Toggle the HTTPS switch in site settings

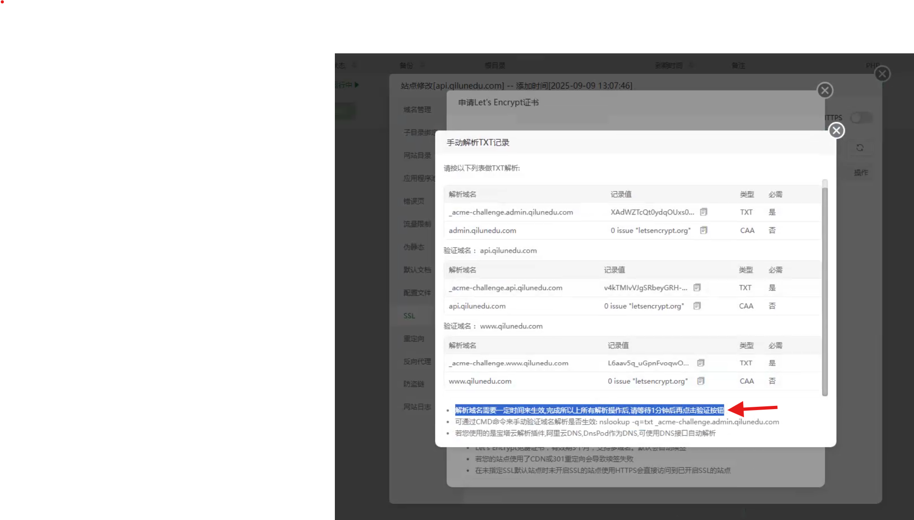(862, 118)
